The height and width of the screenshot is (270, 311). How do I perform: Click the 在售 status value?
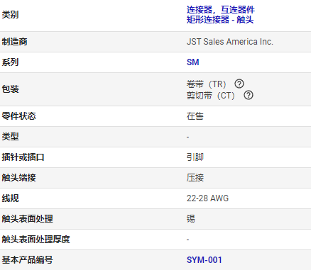click(195, 116)
